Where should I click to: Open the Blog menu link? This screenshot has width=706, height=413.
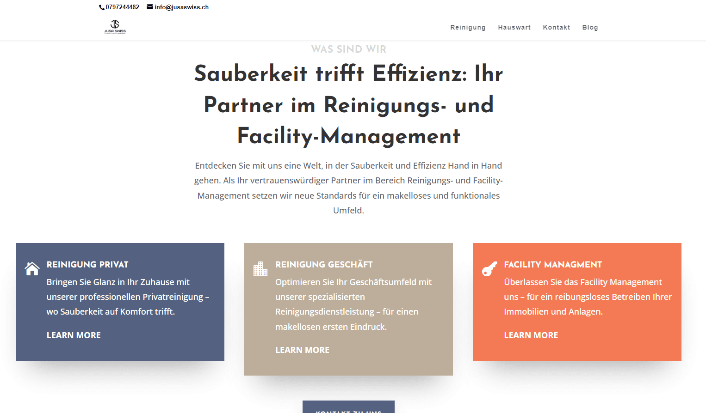590,27
